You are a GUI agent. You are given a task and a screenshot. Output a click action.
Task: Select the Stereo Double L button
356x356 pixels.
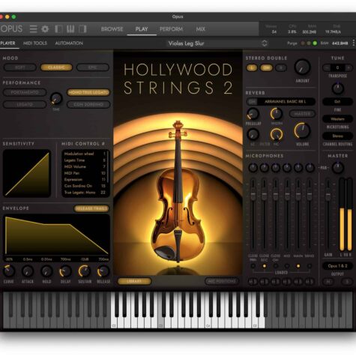(252, 67)
